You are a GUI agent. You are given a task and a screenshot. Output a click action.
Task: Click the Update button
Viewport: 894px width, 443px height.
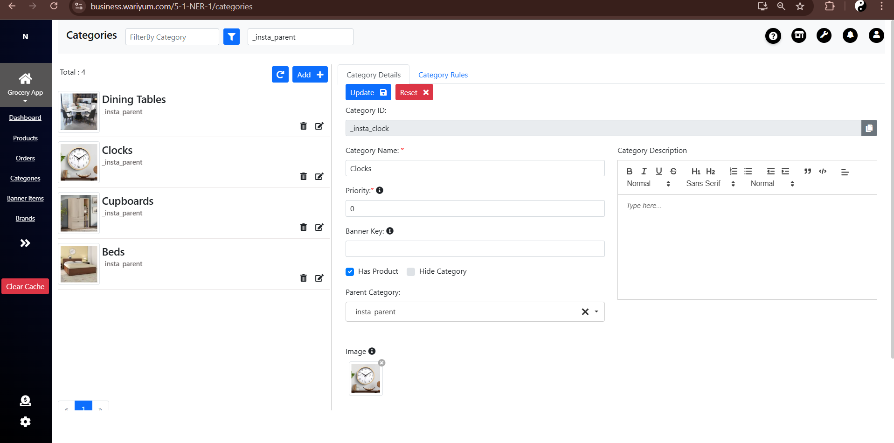[368, 92]
